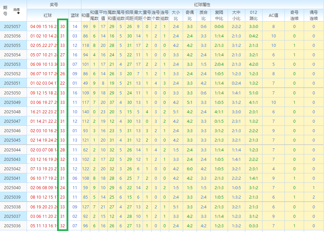324x232 pixels.
Task: Click the 尾号组数 column header
Action: tap(121, 15)
